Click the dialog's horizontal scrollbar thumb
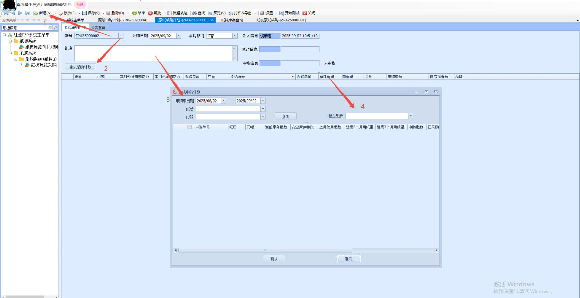 [x=265, y=250]
